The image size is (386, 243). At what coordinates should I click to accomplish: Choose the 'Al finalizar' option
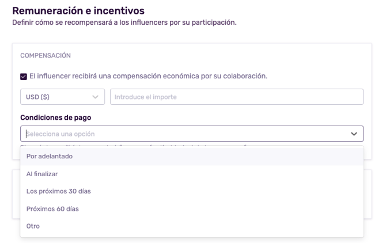pos(42,173)
